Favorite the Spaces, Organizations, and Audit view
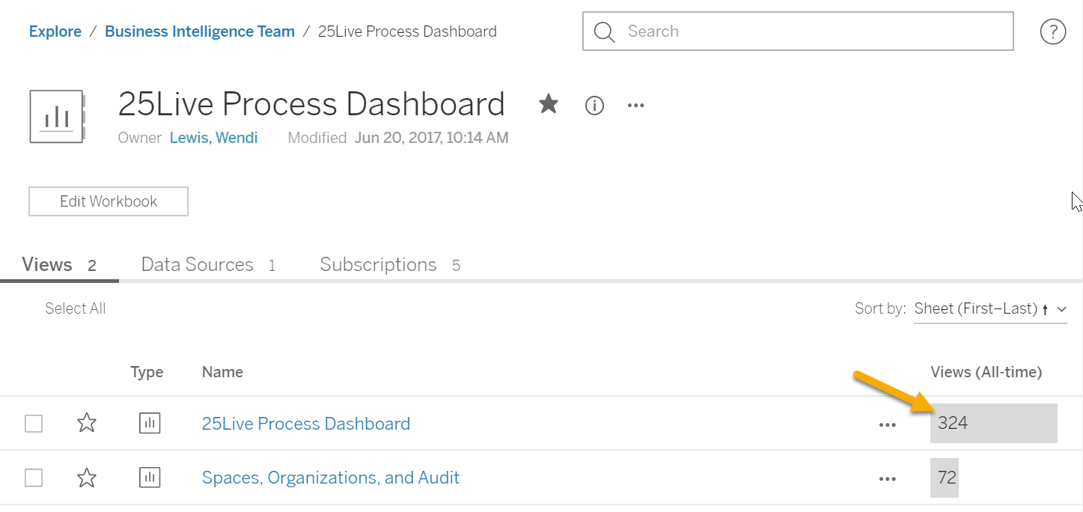 pos(87,478)
